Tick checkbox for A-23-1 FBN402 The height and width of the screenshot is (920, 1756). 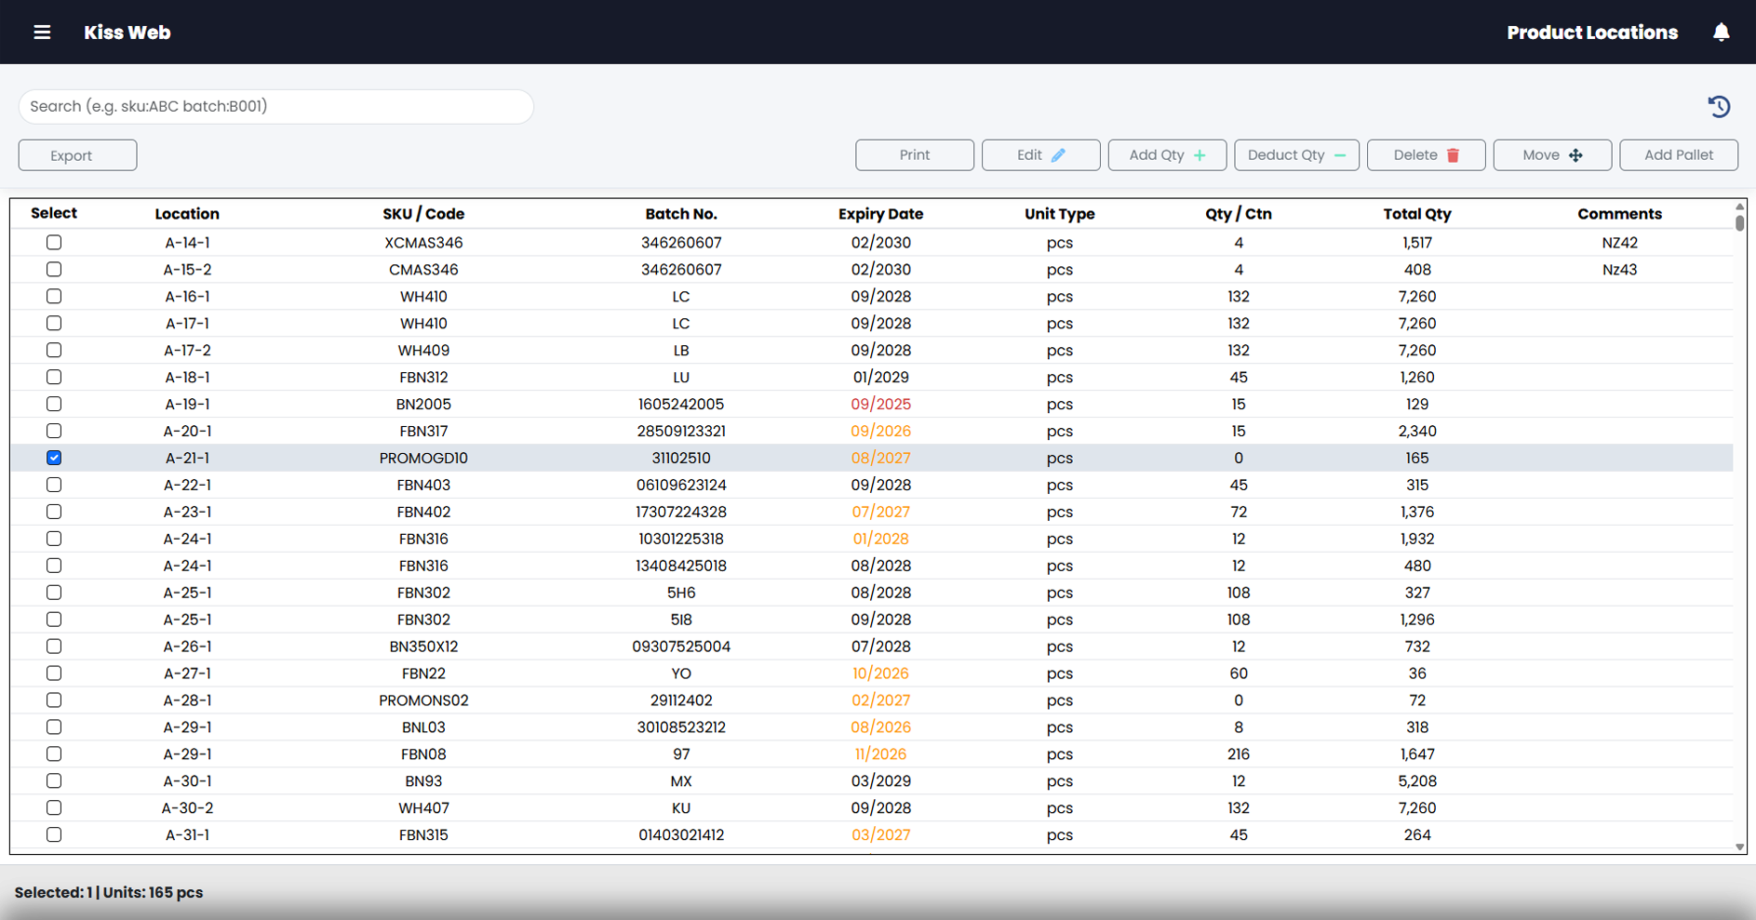(x=54, y=512)
